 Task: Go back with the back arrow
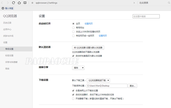pyautogui.click(x=2, y=3)
